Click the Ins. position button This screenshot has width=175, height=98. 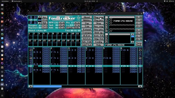click(44, 17)
